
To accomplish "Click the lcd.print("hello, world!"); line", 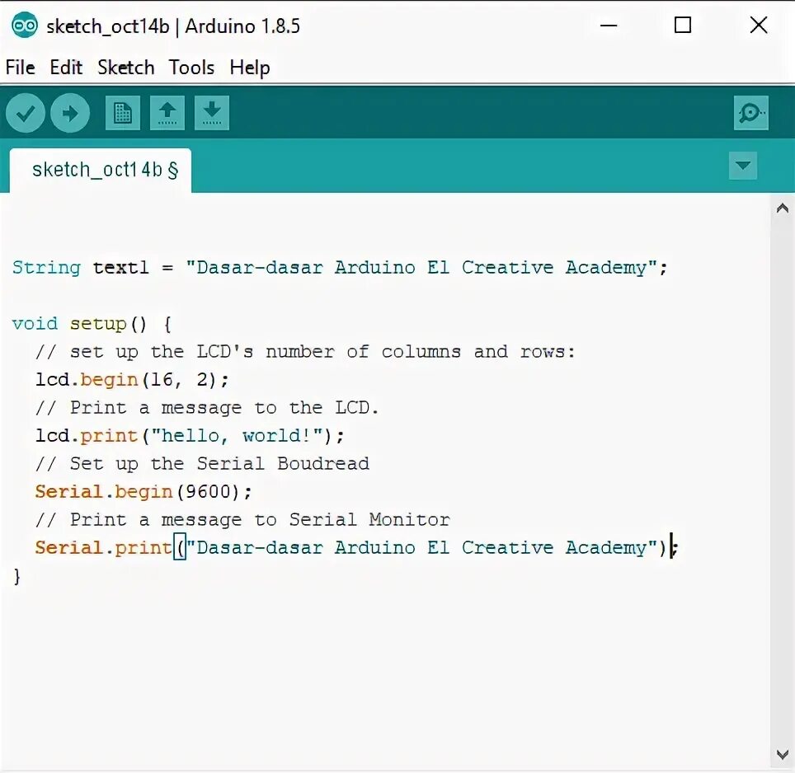I will pyautogui.click(x=190, y=436).
